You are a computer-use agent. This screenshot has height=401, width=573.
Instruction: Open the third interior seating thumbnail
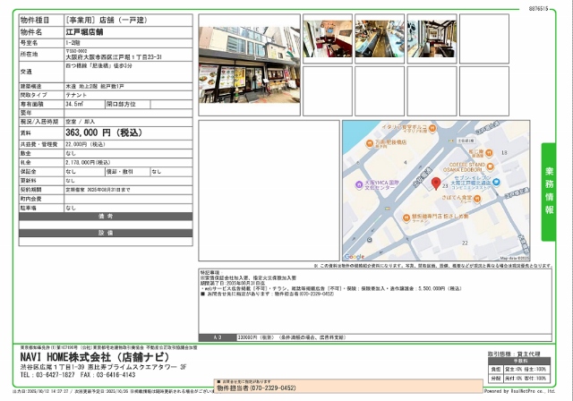432,38
